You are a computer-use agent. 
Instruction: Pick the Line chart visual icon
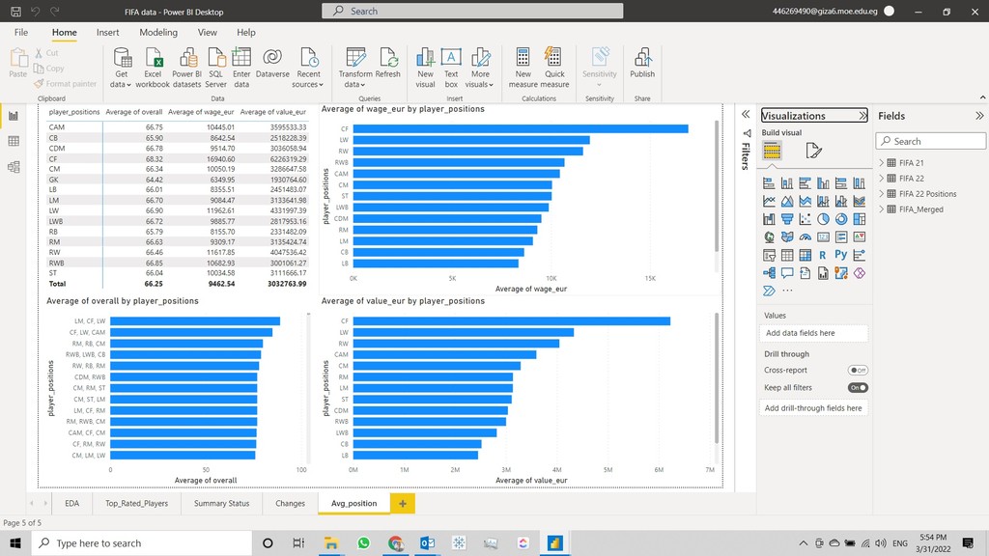769,201
